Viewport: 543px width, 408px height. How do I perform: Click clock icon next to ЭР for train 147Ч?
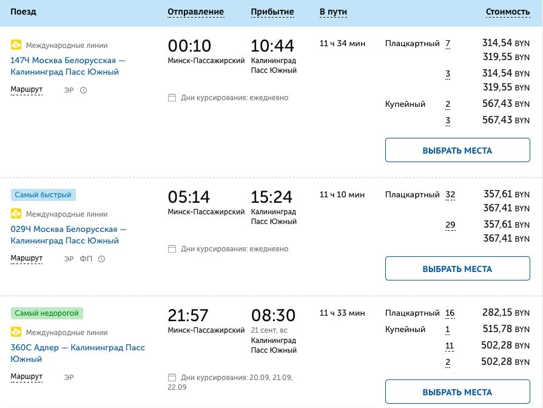click(x=84, y=90)
